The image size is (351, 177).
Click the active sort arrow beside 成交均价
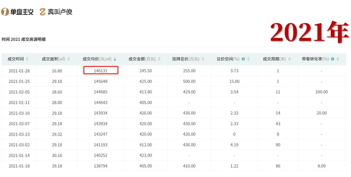[115, 59]
